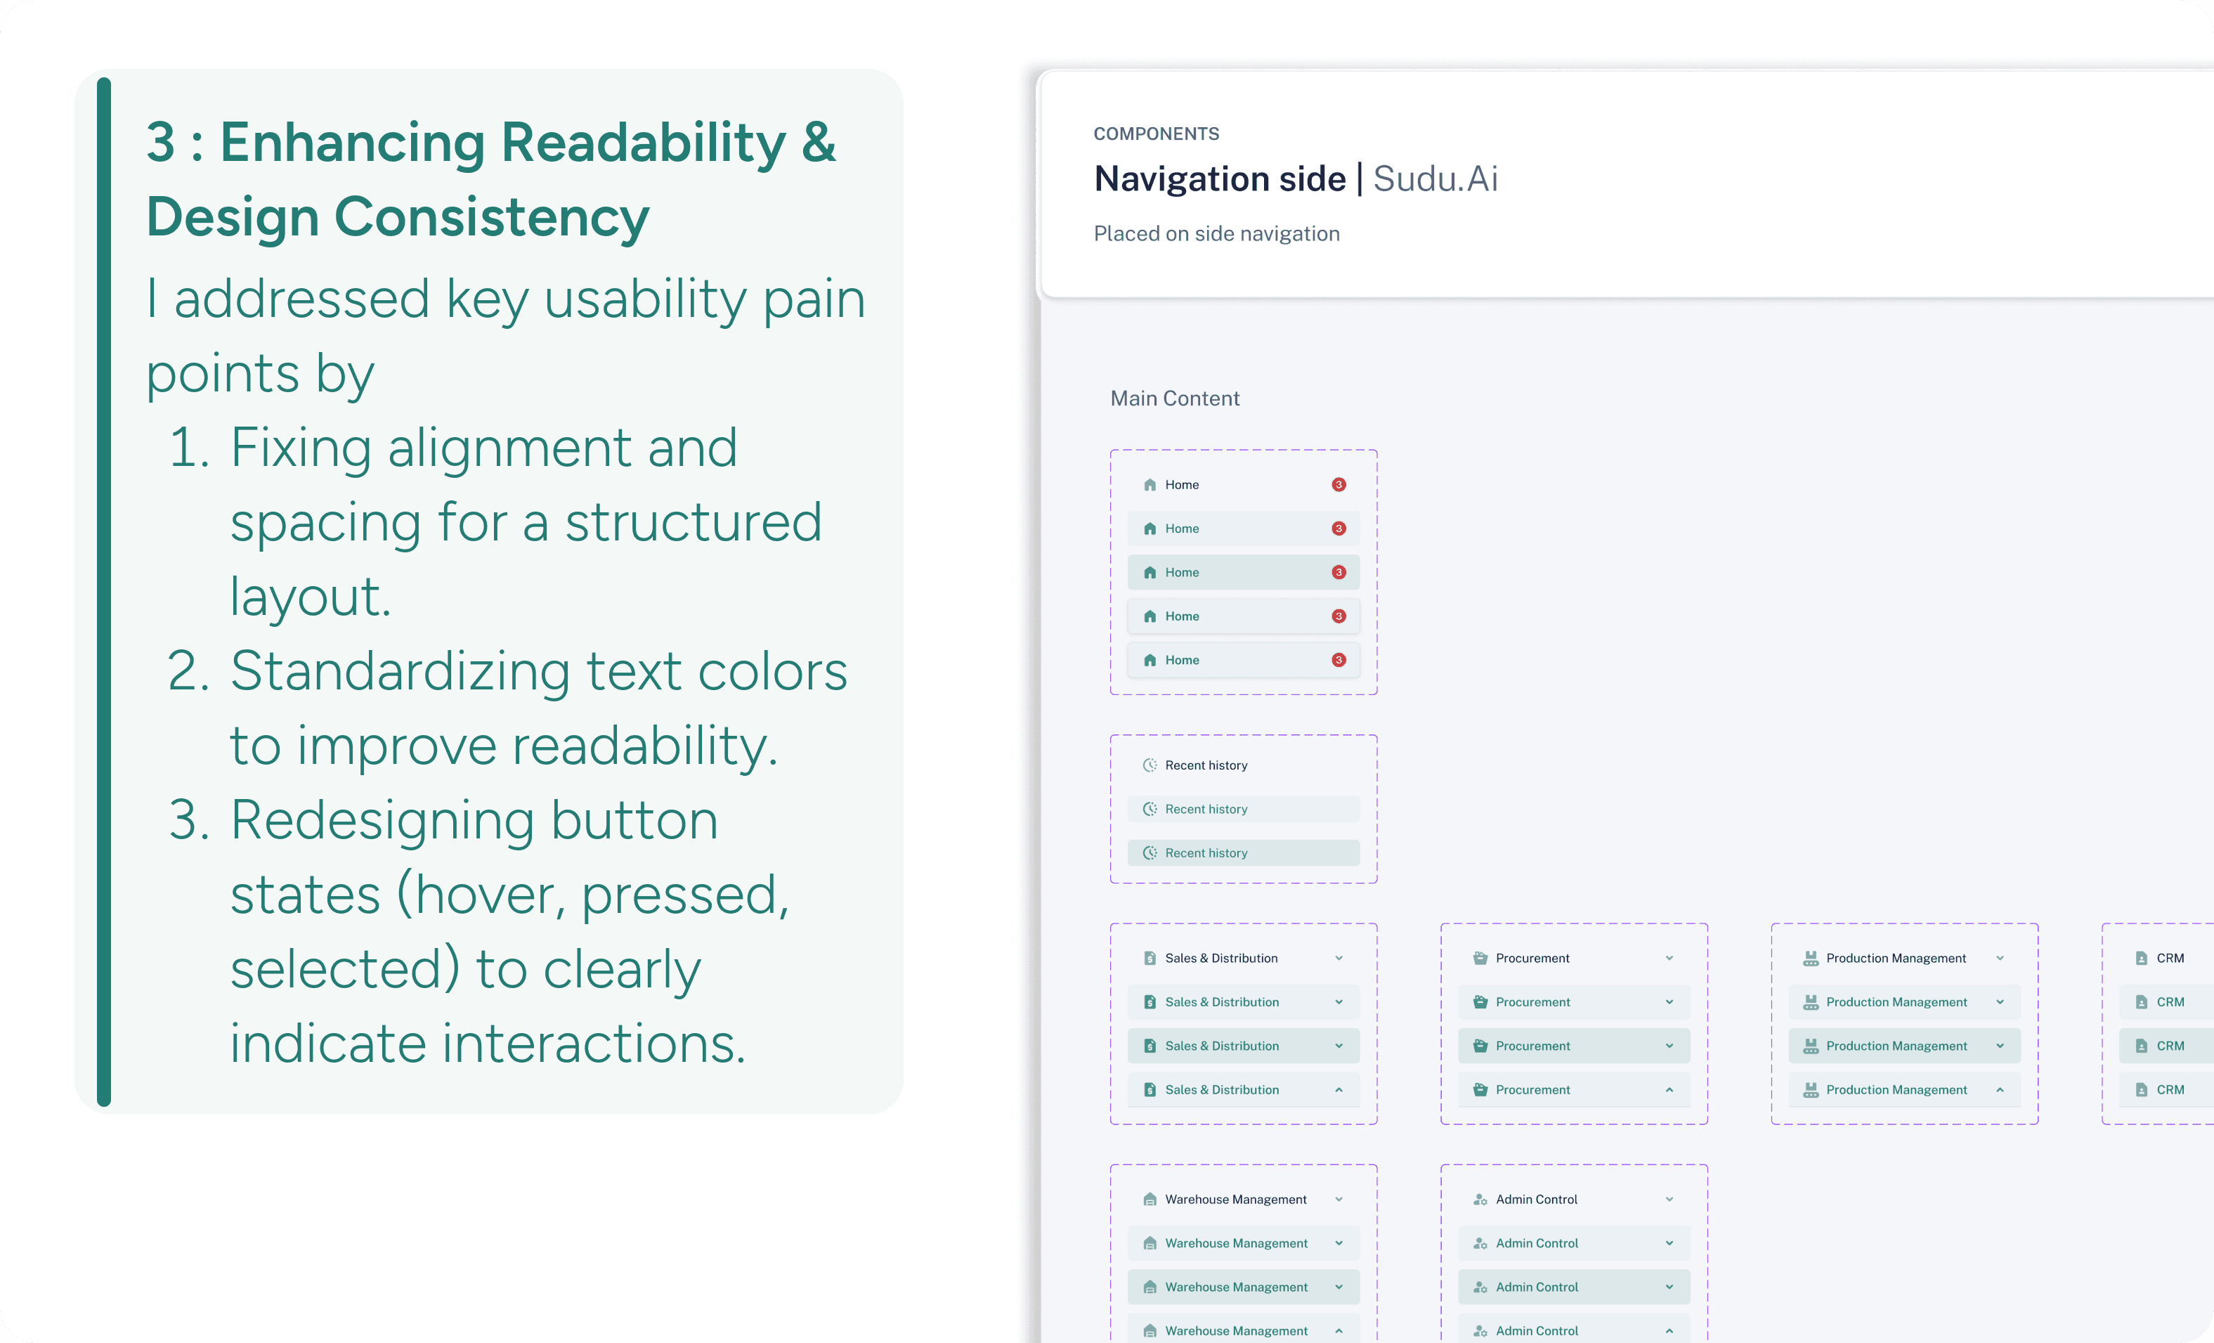The width and height of the screenshot is (2214, 1343).
Task: Click the document icon of the first Sales & Distribution
Action: coord(1150,959)
